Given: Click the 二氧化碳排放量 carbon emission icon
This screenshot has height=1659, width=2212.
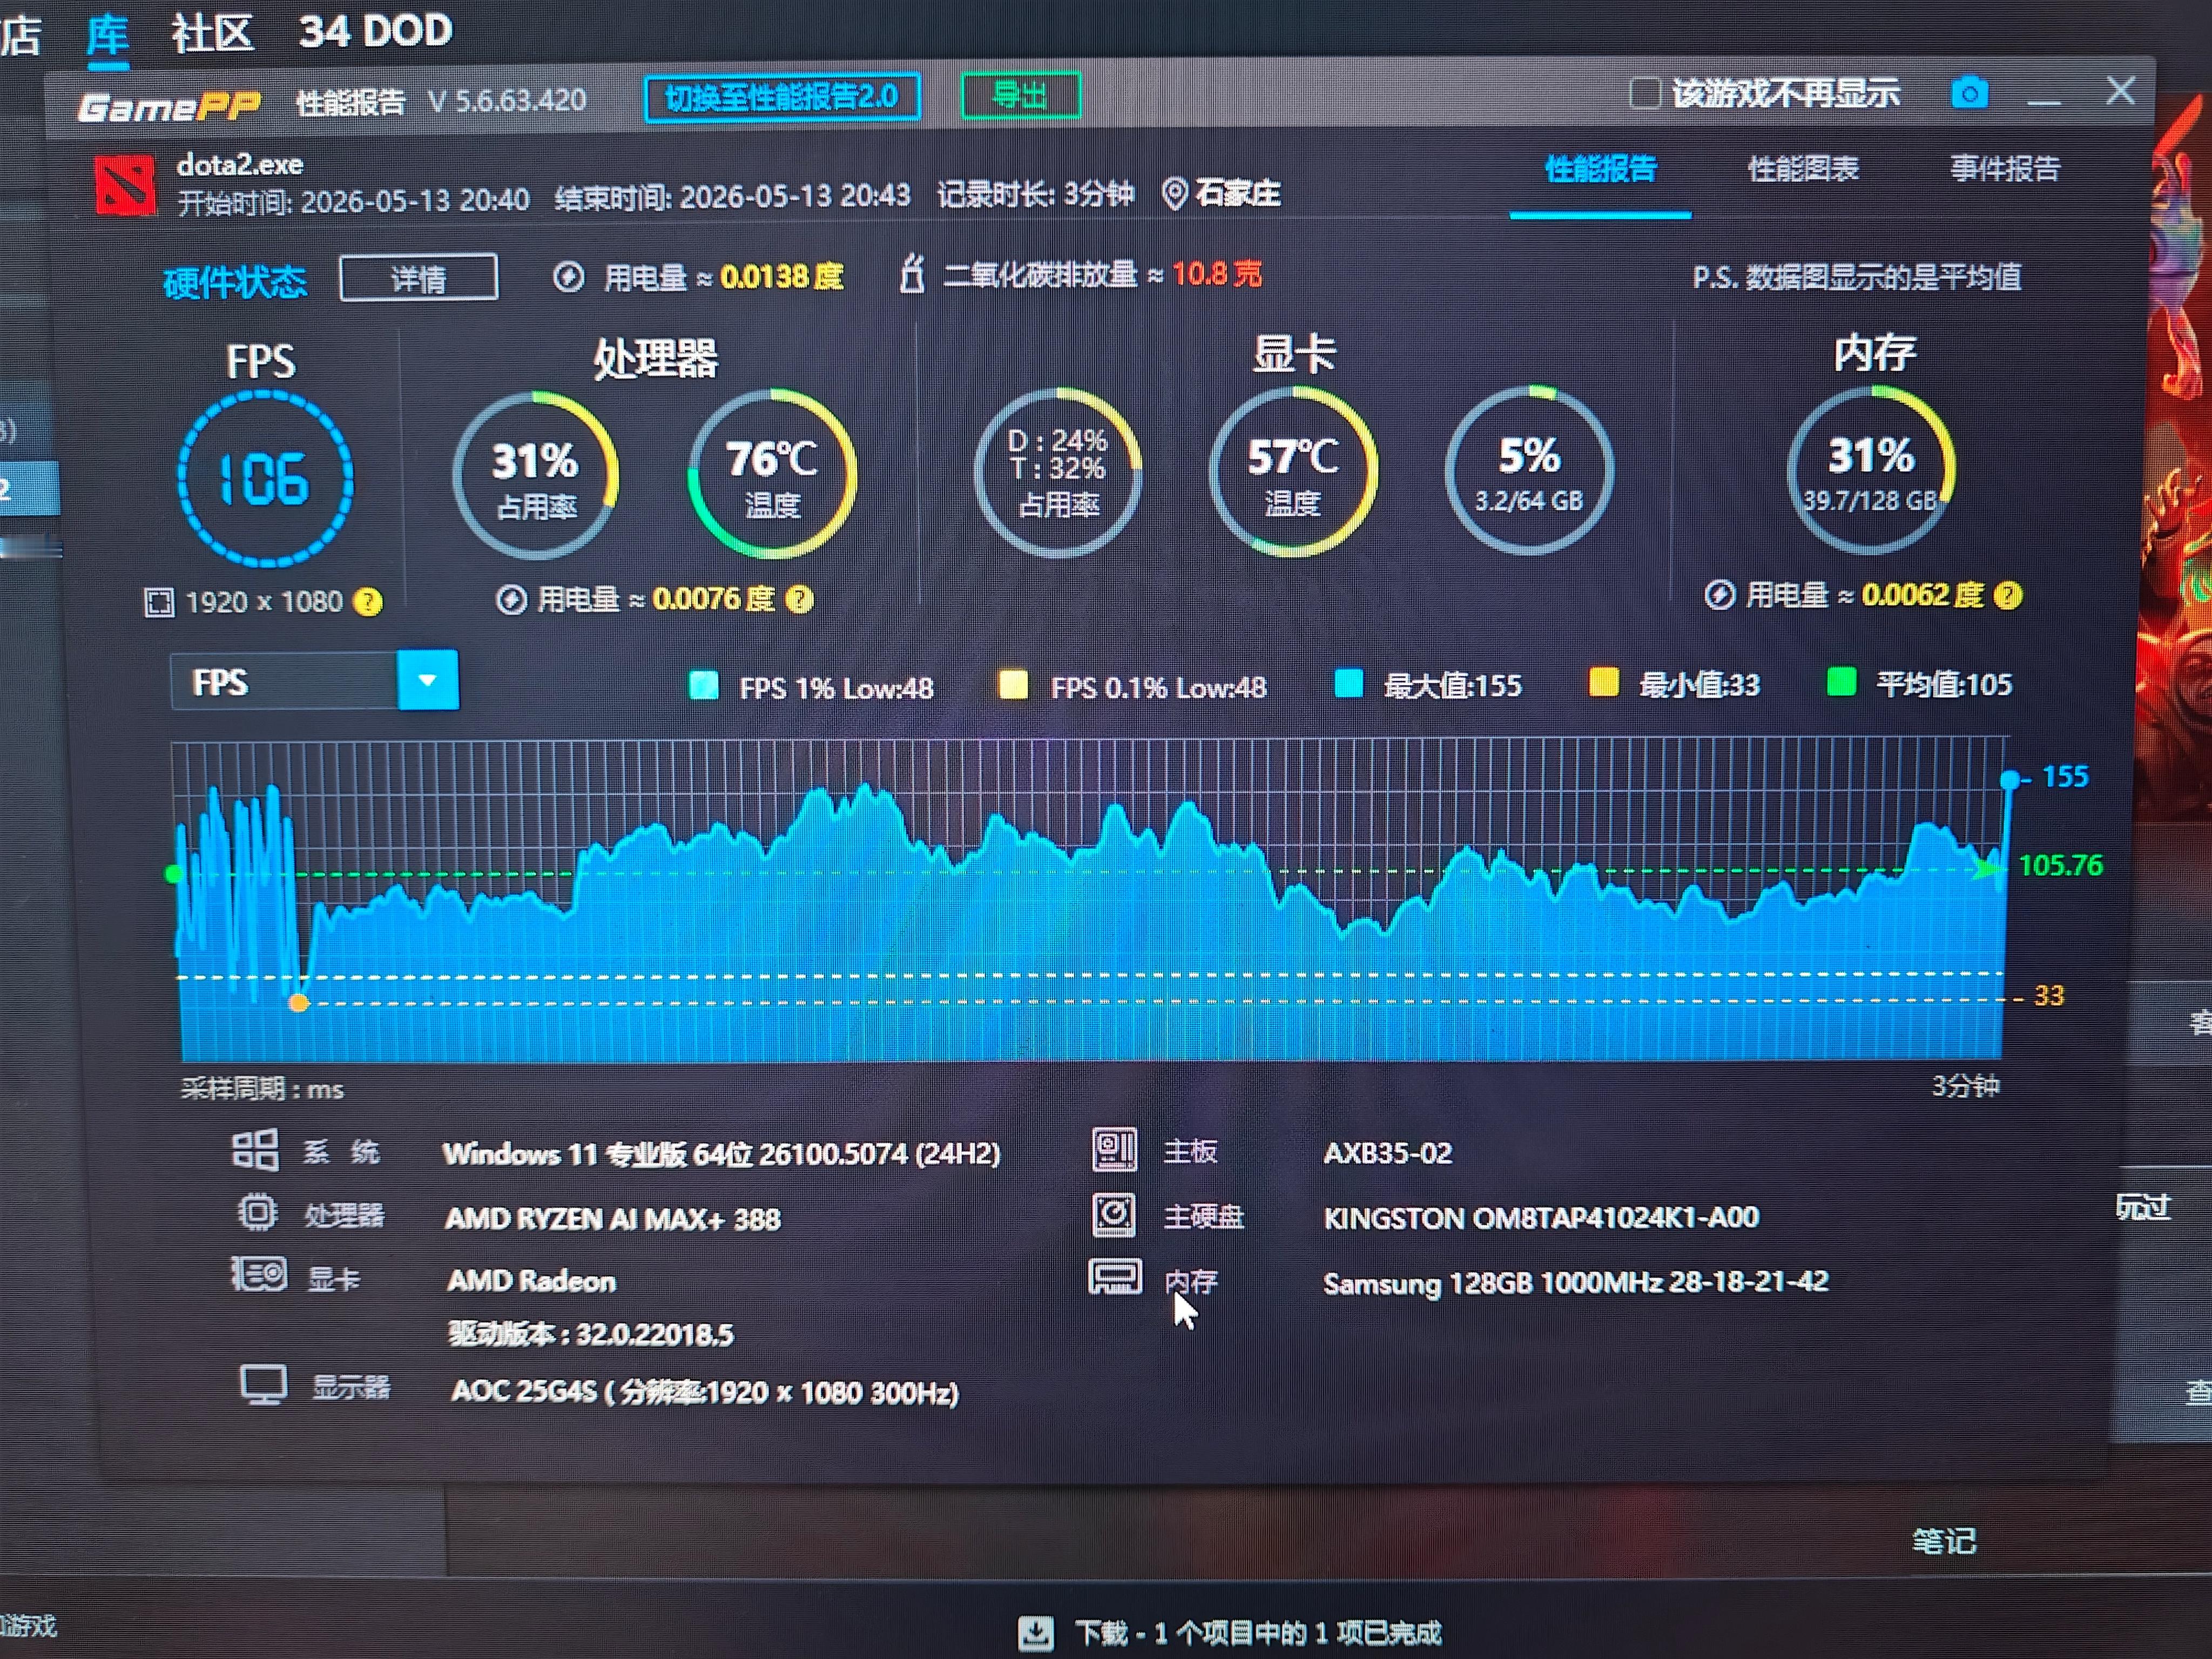Looking at the screenshot, I should 911,274.
